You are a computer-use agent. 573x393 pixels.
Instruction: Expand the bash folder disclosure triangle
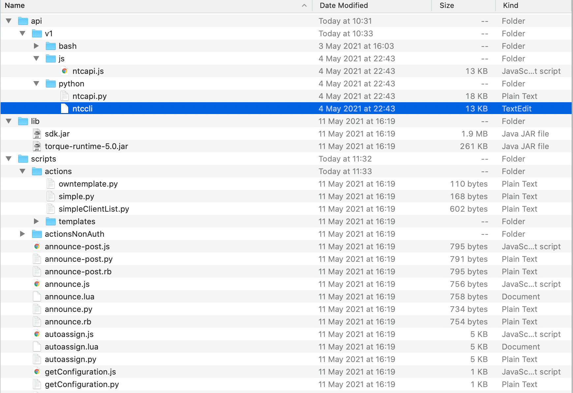37,46
